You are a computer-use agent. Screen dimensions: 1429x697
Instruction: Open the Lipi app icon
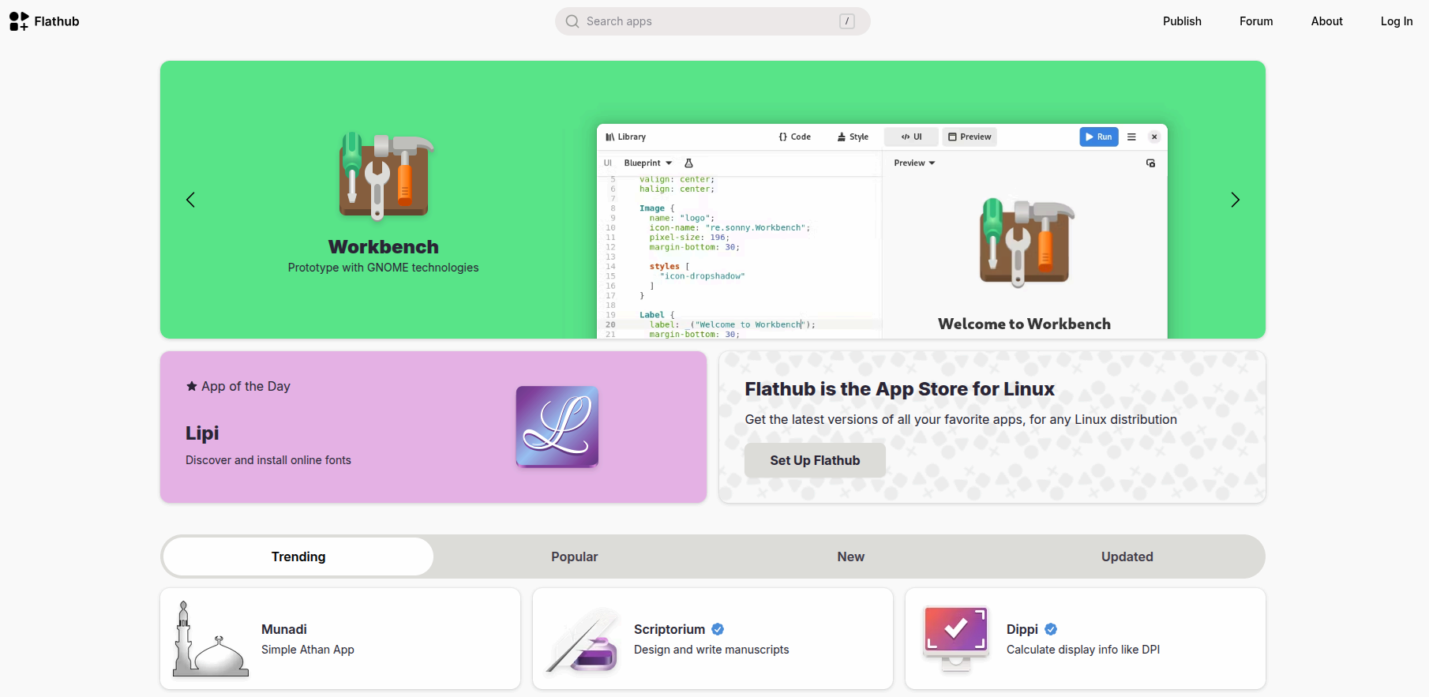tap(557, 426)
